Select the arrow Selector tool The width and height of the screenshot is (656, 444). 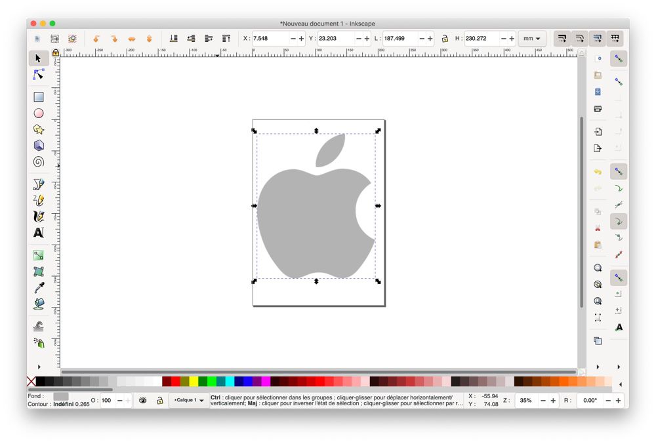(x=39, y=58)
